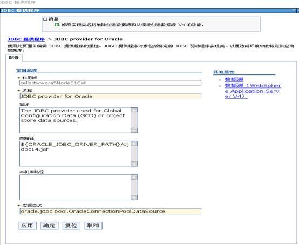This screenshot has height=245, width=299.
Task: Click native library box scroll up arrow
Action: [x=134, y=177]
